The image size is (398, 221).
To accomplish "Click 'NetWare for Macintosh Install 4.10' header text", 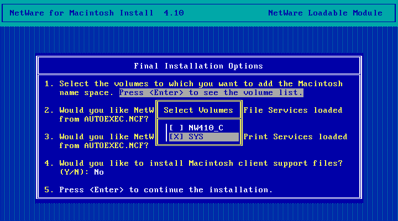I will point(97,13).
